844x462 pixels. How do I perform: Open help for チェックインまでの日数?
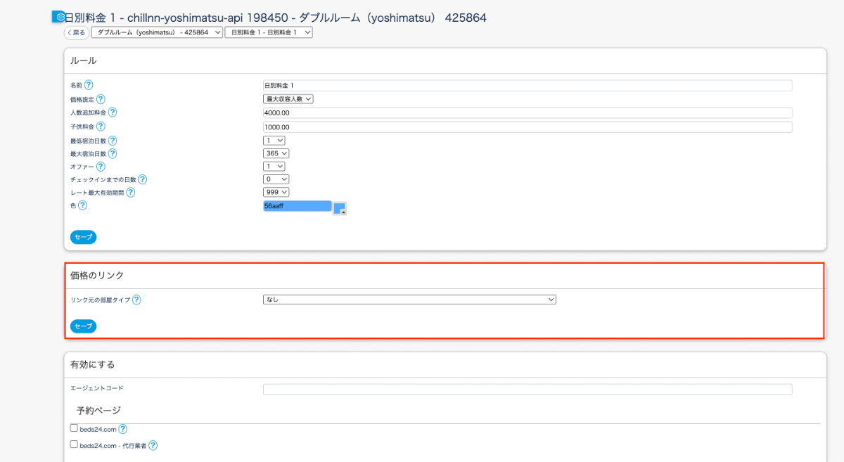click(x=142, y=179)
